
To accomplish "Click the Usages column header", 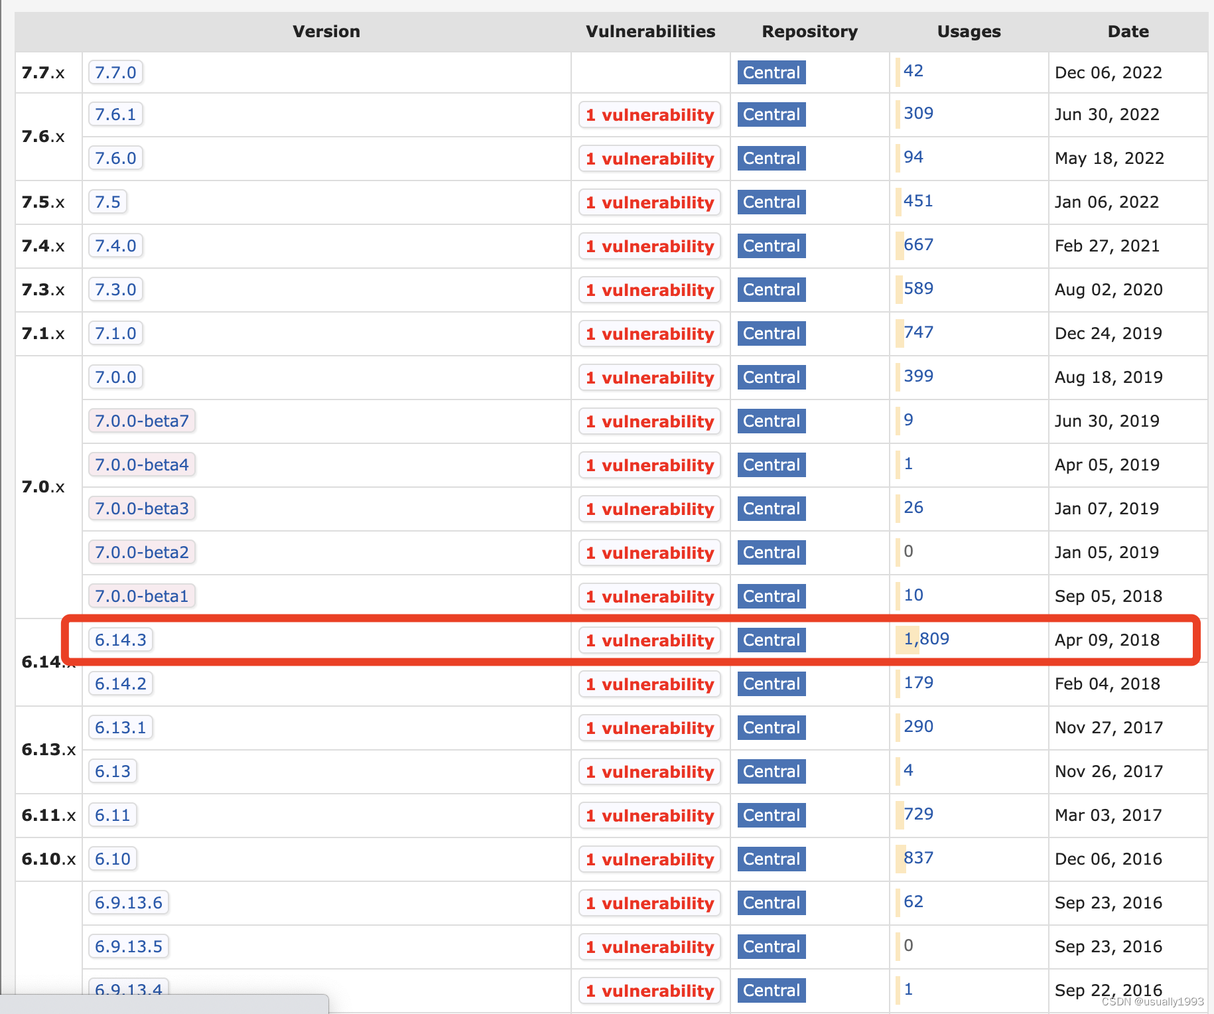I will click(969, 31).
